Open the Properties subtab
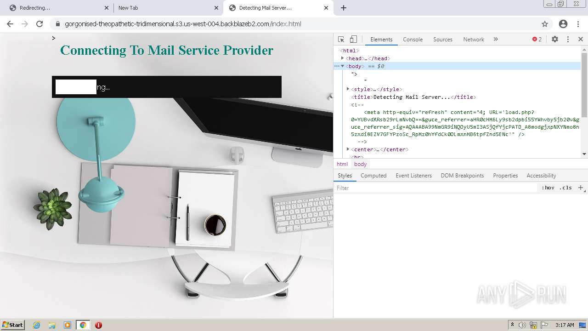 click(505, 176)
